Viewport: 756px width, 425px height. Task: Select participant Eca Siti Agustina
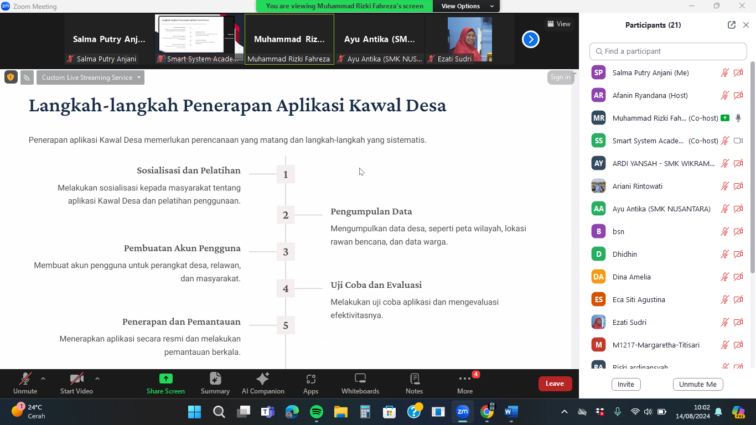coord(668,299)
